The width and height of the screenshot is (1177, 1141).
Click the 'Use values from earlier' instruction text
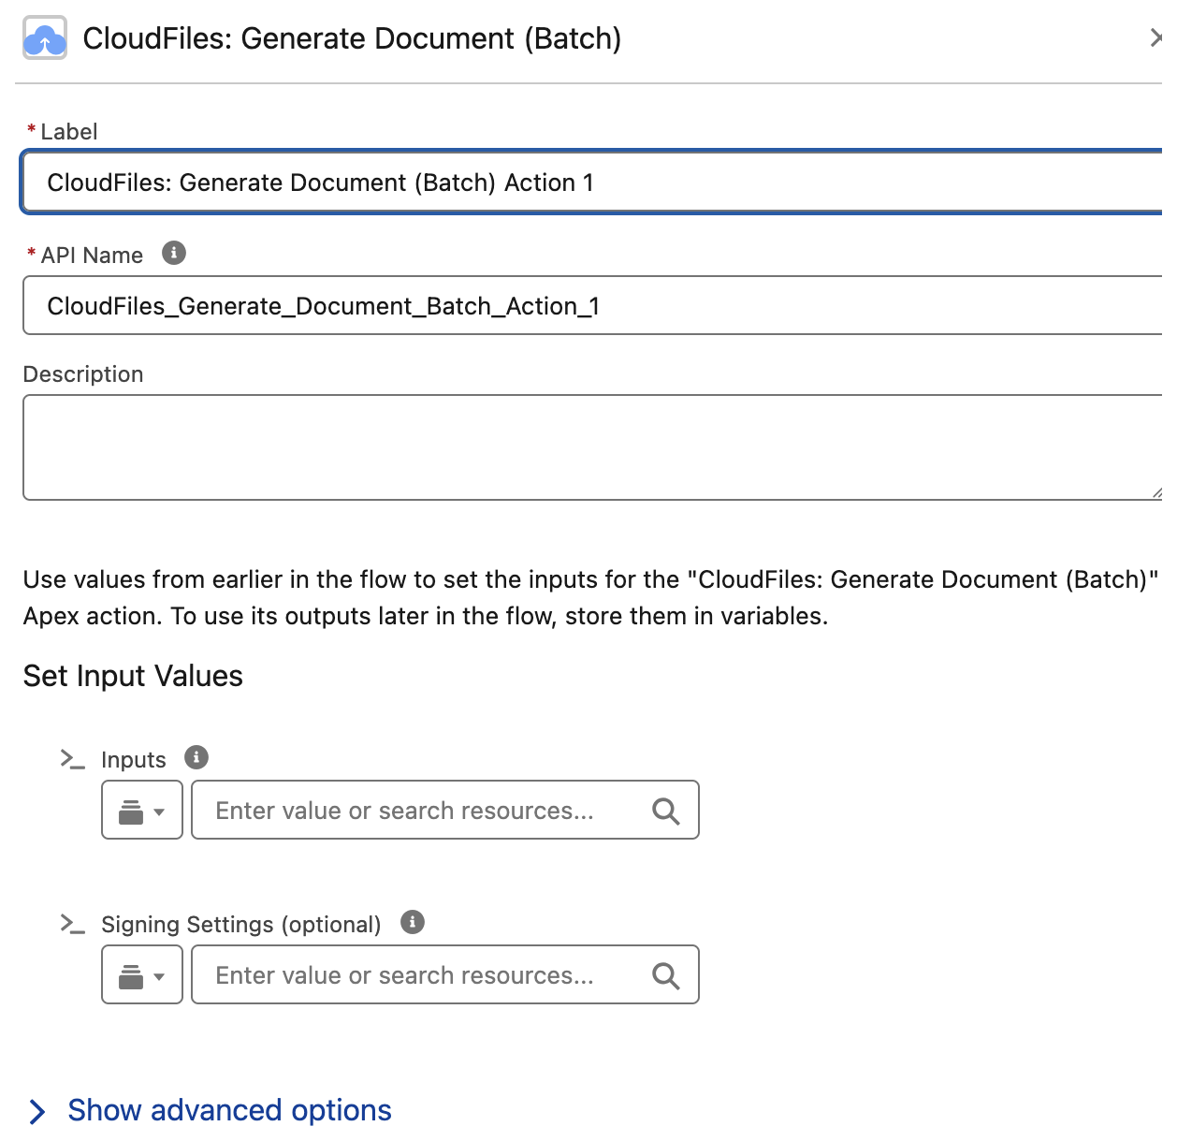click(x=591, y=597)
